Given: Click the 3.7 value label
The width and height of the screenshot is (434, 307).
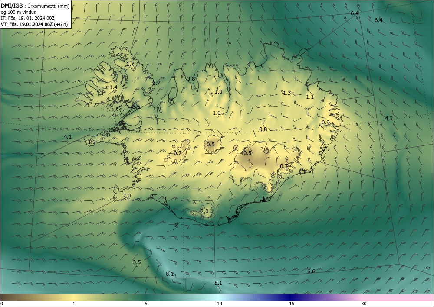Looking at the screenshot, I should [x=156, y=83].
